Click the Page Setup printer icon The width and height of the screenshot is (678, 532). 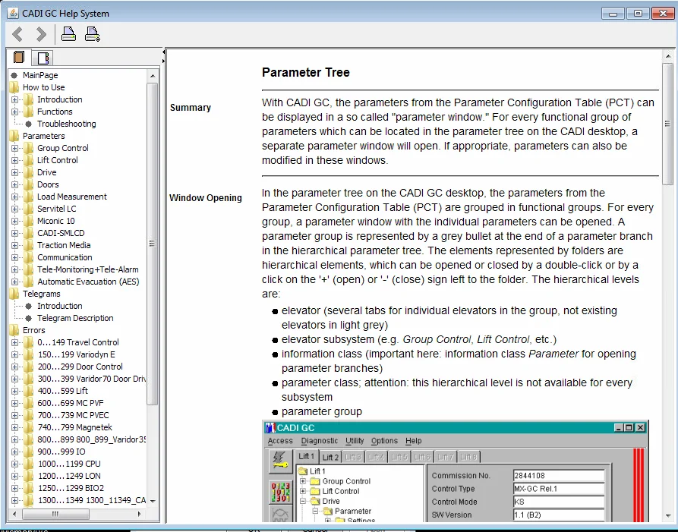(93, 34)
